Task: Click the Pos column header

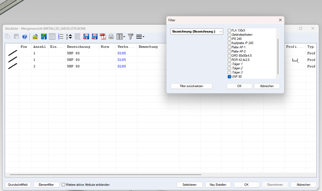Action: tap(25, 47)
